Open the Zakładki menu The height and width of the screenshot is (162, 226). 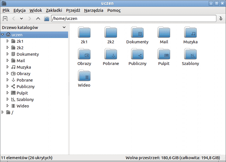click(x=54, y=10)
